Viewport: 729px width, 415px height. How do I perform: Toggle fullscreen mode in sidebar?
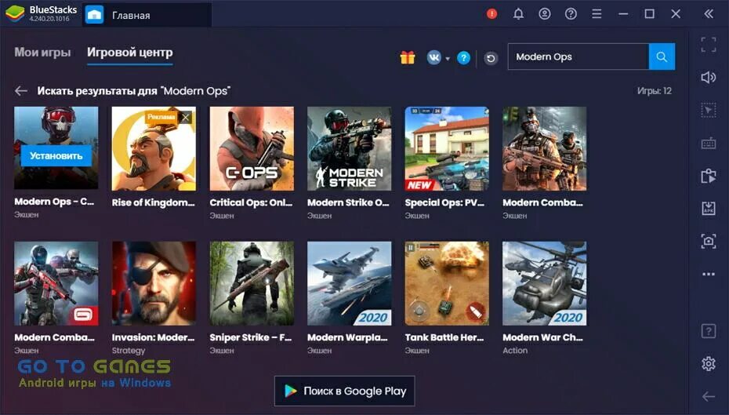click(709, 45)
